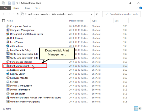The width and height of the screenshot is (143, 111).
Task: Go forward with the Forward arrow
Action: pos(9,14)
